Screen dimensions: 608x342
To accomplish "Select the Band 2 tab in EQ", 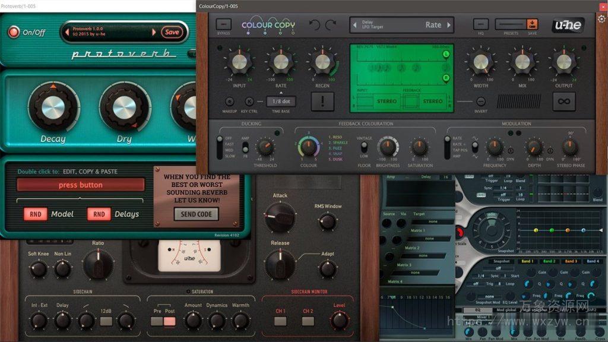I will [x=549, y=261].
